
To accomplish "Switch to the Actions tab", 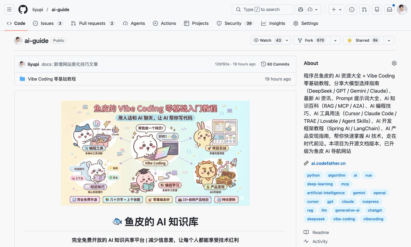I will [164, 23].
